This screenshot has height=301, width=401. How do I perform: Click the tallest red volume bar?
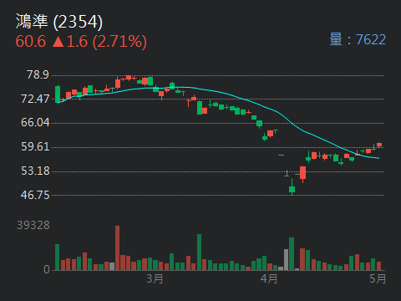[x=118, y=248]
